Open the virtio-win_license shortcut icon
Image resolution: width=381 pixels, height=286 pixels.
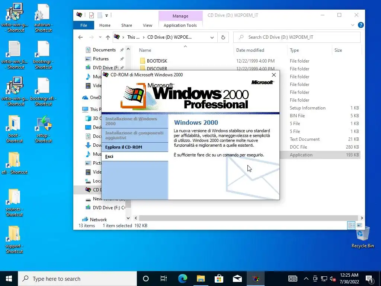pos(15,55)
